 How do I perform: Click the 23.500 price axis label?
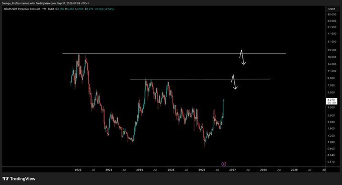click(332, 50)
